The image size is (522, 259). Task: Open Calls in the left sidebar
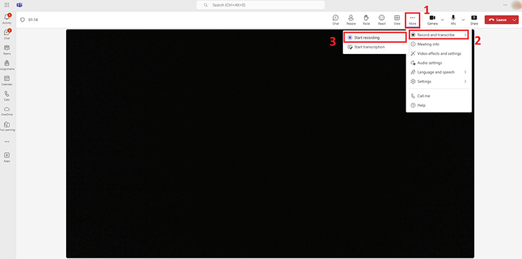coord(7,96)
